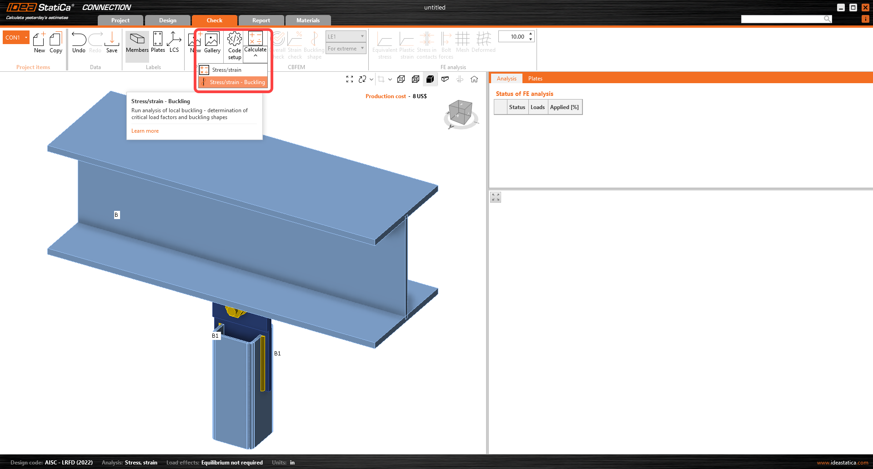Choose Stress/strain - Buckling analysis
This screenshot has width=873, height=469.
coord(237,82)
